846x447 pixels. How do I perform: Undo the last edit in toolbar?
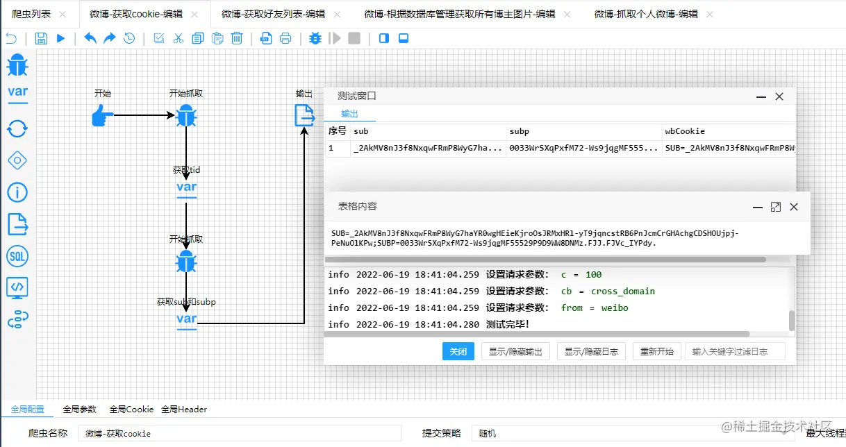point(90,38)
